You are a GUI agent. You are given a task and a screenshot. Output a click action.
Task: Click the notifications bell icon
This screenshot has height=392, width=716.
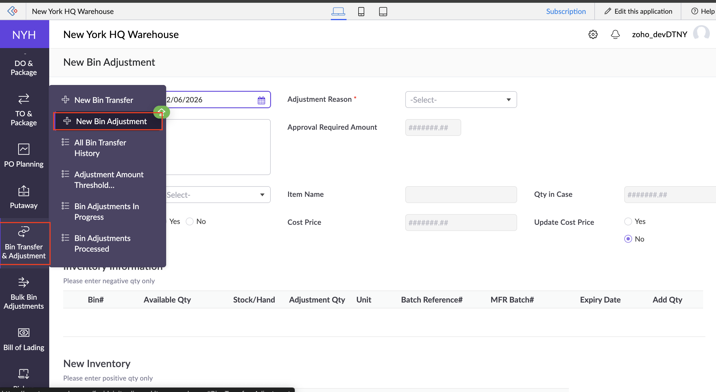pos(615,34)
